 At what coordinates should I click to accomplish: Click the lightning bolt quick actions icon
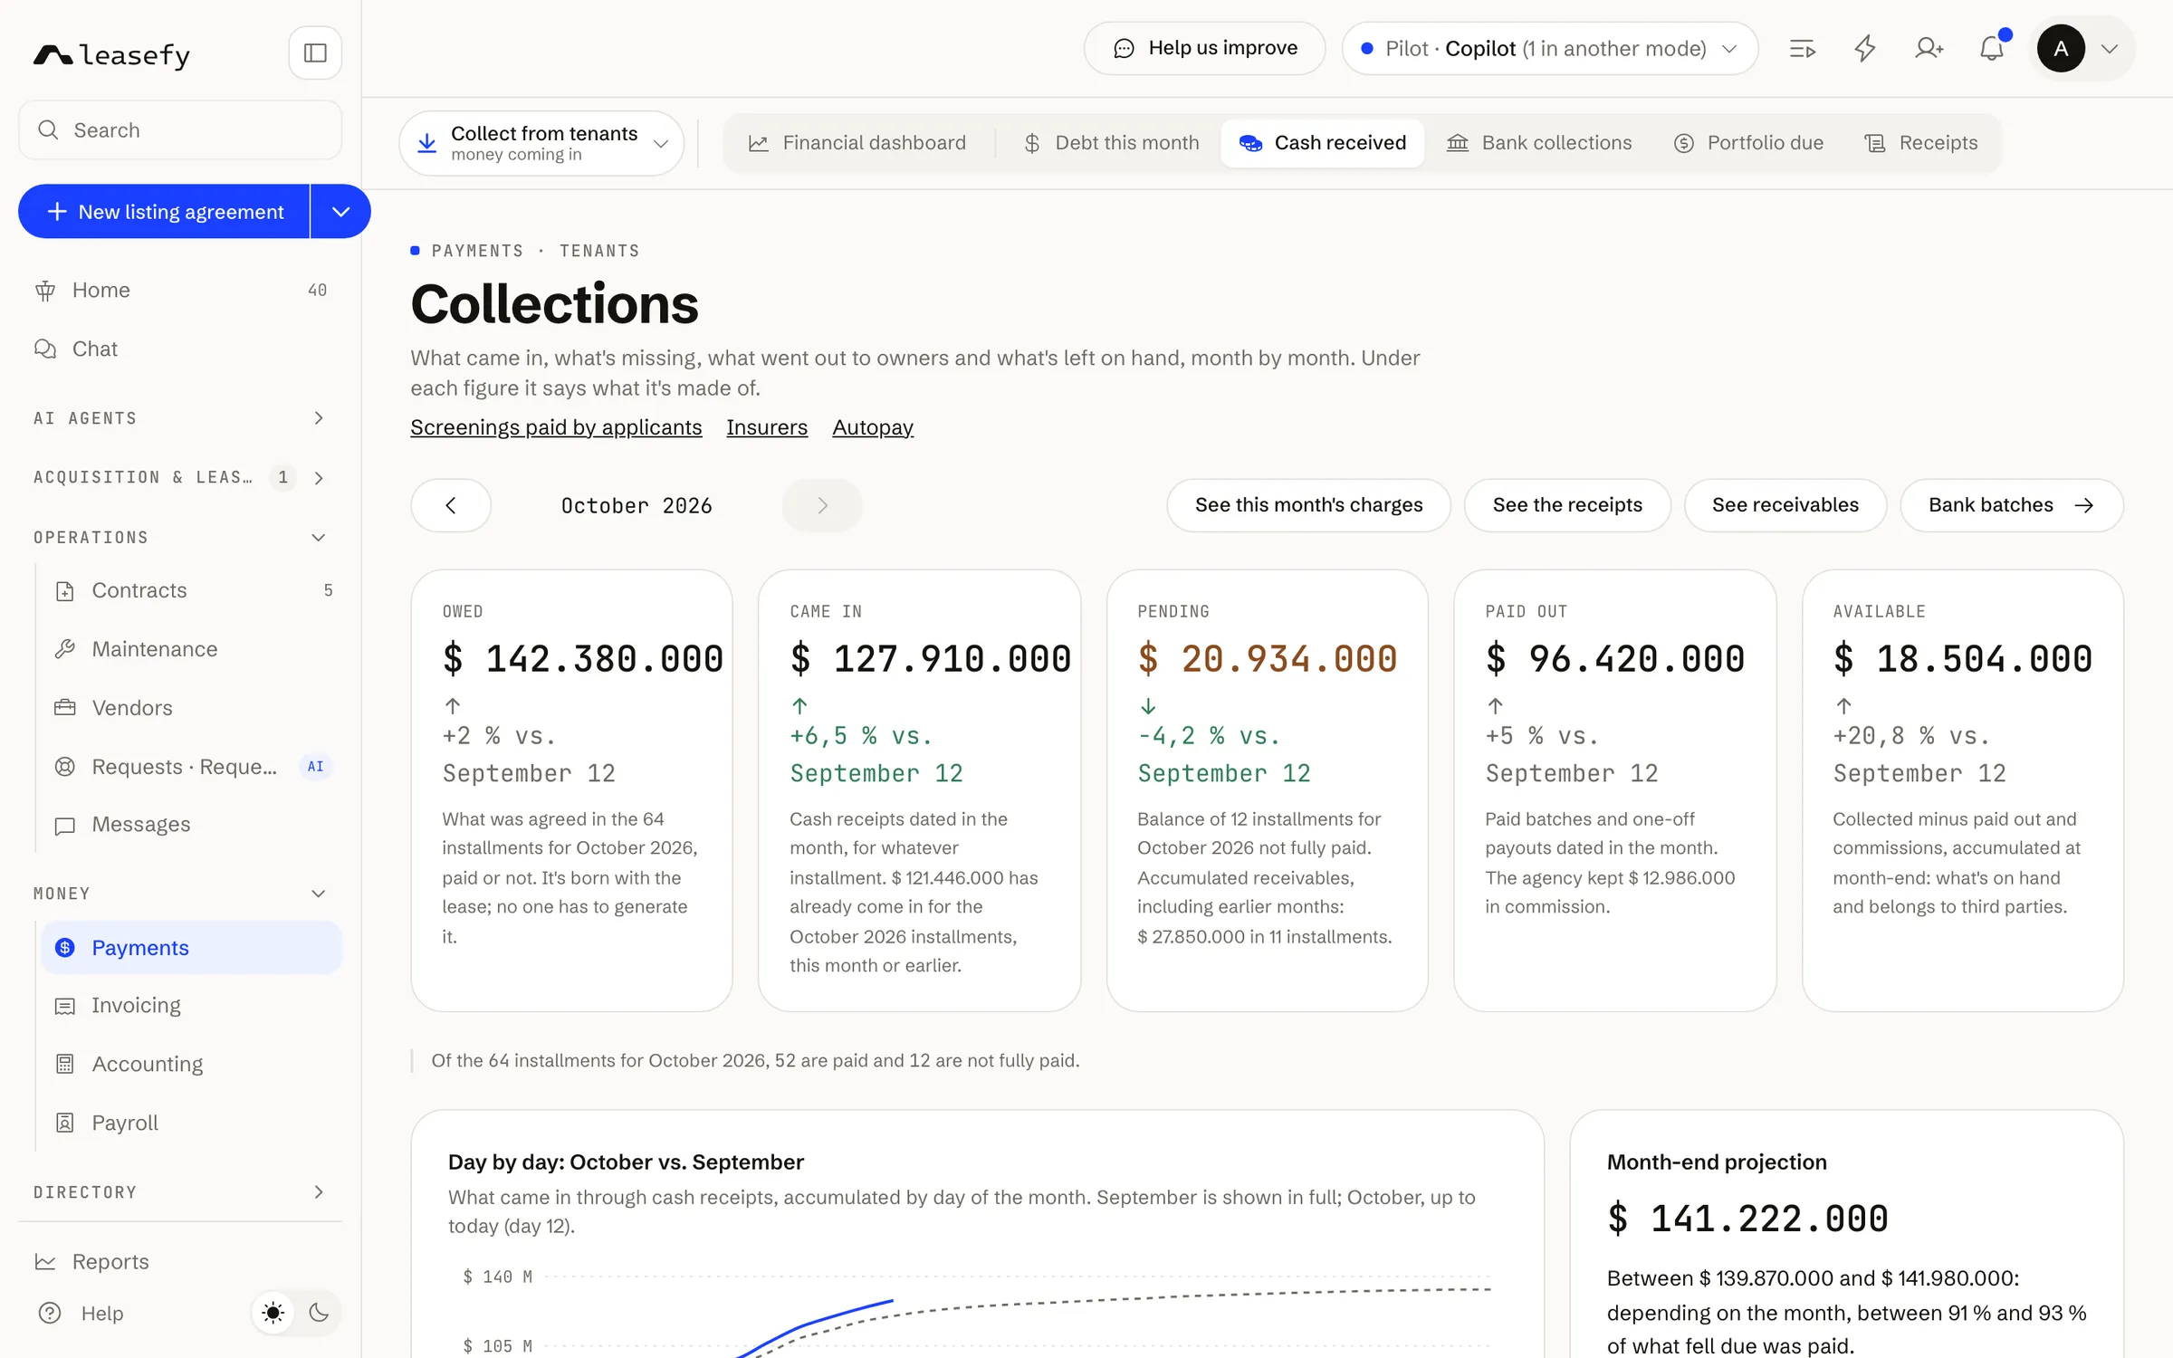pos(1865,49)
